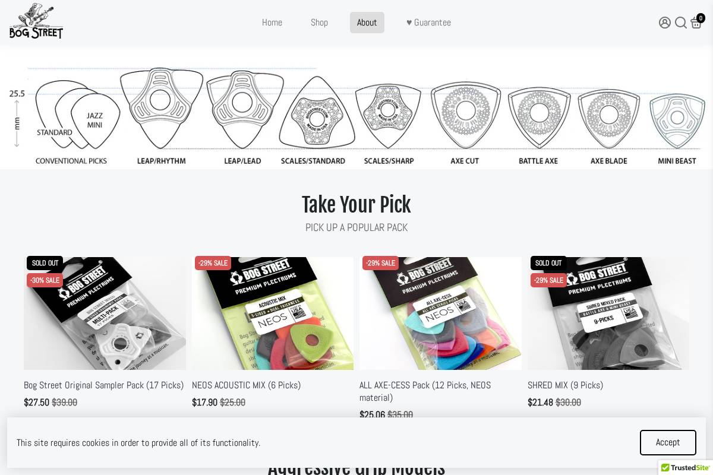The image size is (713, 475).
Task: Open search with the magnifier icon
Action: click(681, 23)
